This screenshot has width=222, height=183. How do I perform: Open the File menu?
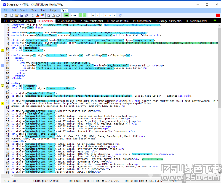[x=6, y=10]
